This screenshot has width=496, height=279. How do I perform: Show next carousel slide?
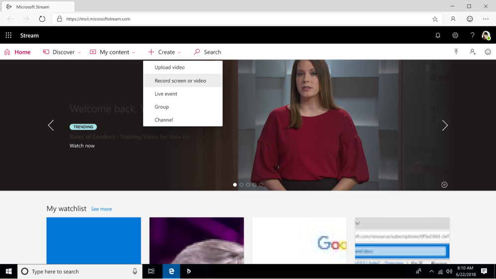point(445,126)
